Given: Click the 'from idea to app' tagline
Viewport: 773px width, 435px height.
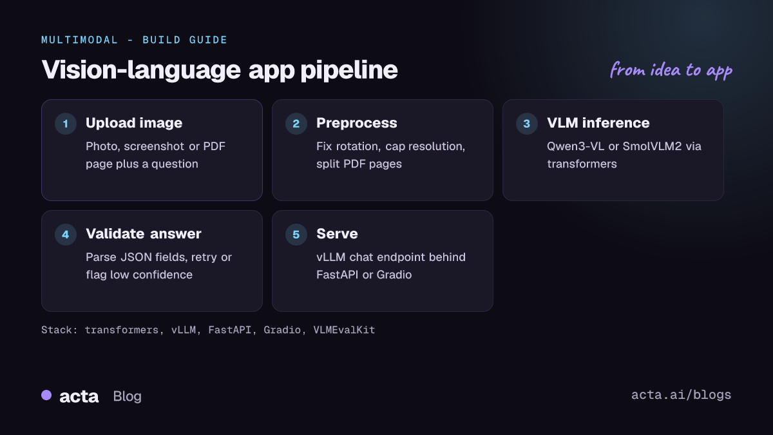Looking at the screenshot, I should click(x=671, y=70).
